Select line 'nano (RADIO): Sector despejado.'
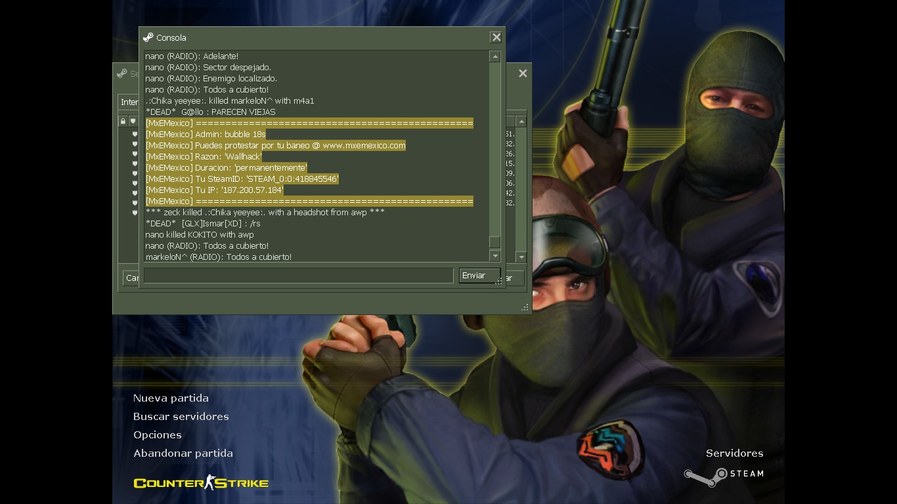Image resolution: width=897 pixels, height=504 pixels. [x=208, y=68]
